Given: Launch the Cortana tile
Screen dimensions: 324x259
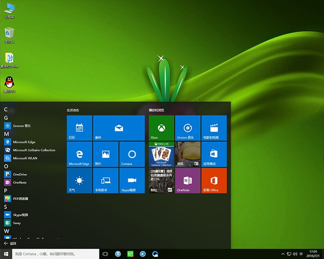Looking at the screenshot, I should pos(132,154).
